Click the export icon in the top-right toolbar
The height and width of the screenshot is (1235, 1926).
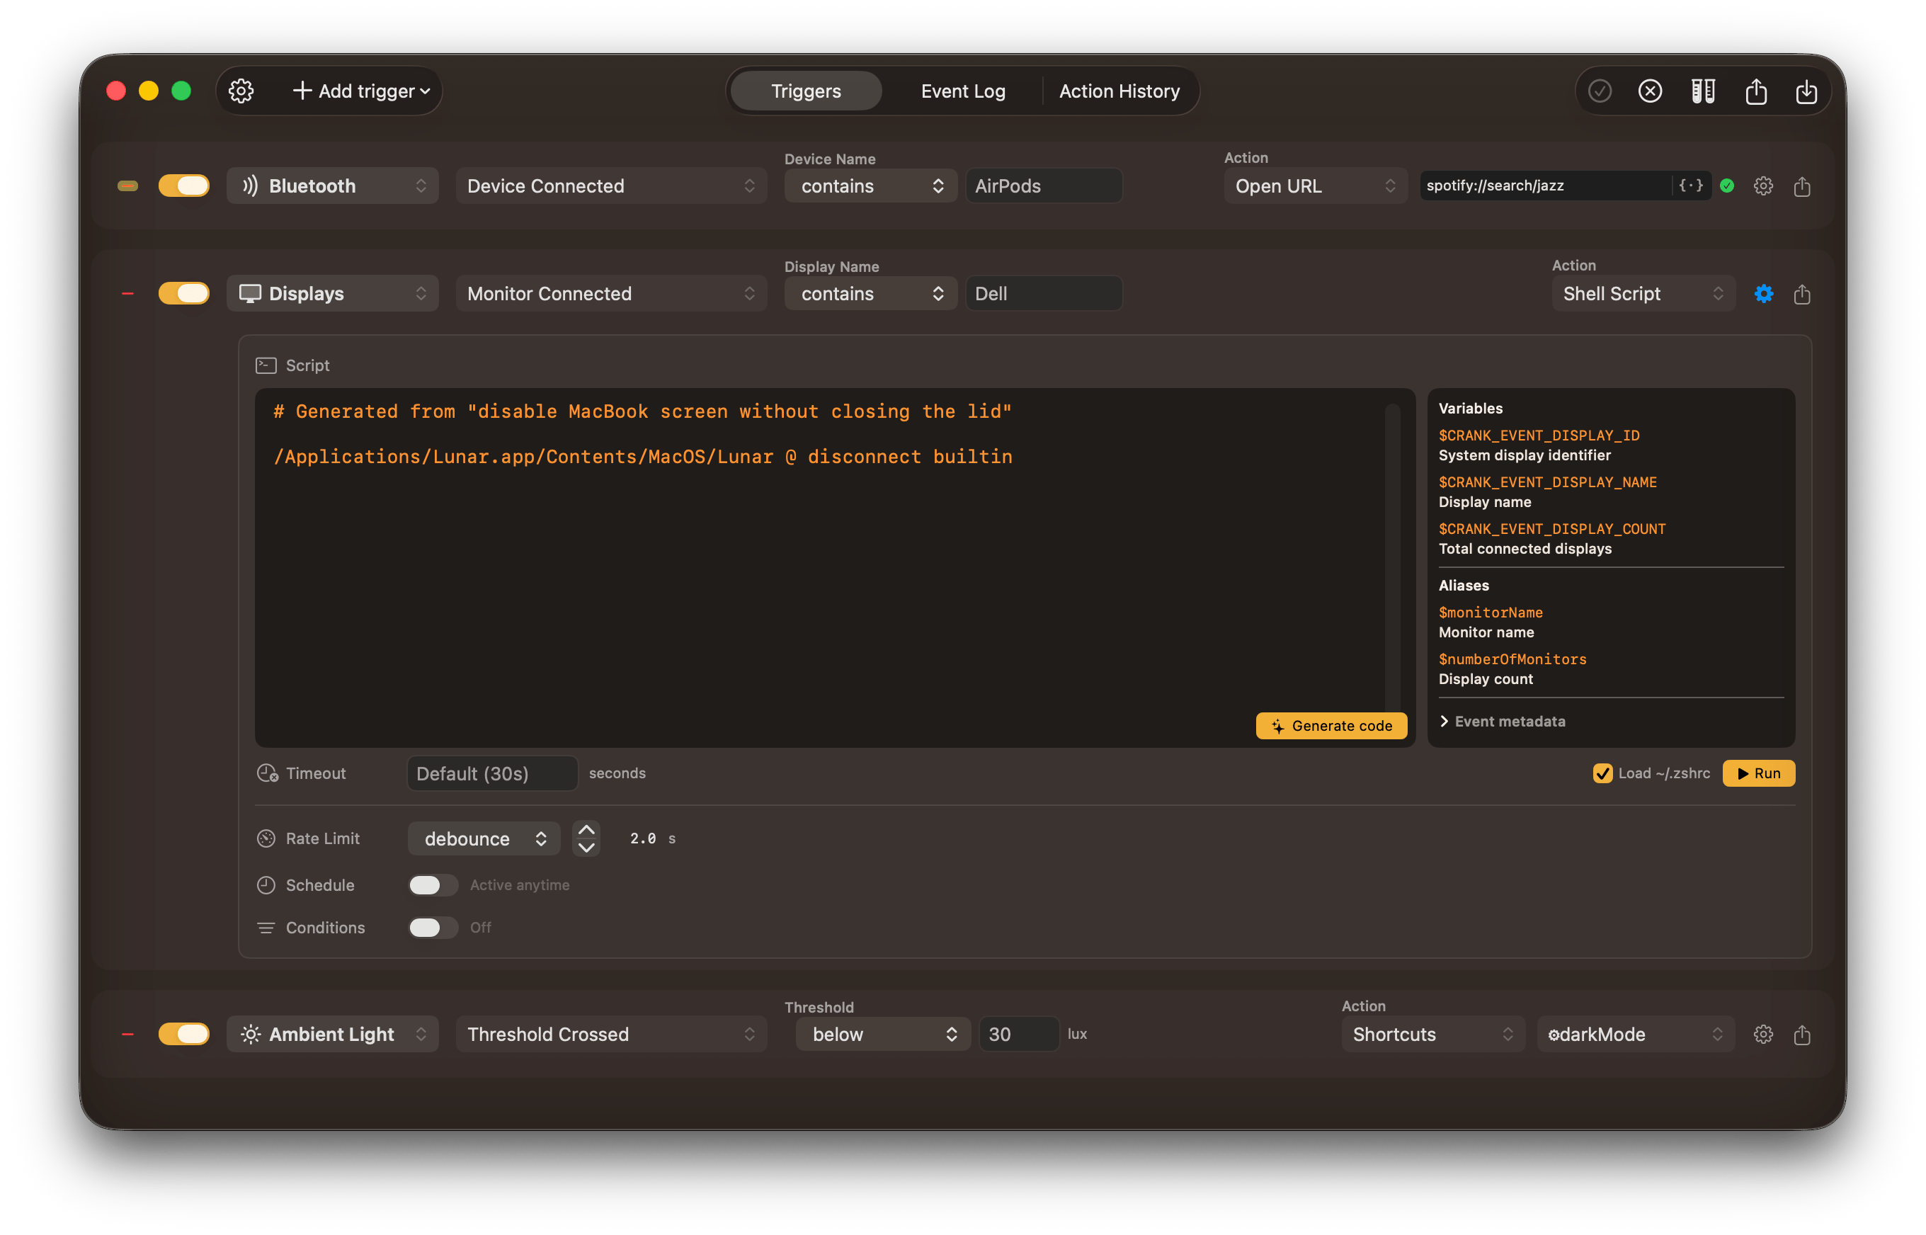1756,91
